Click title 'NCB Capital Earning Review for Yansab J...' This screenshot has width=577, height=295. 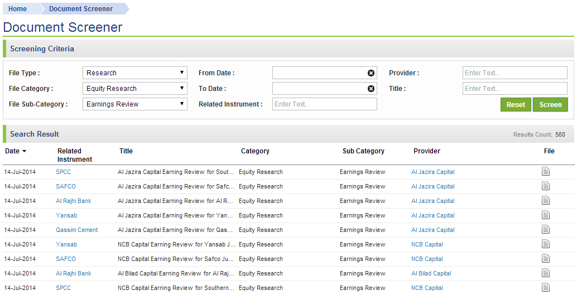pyautogui.click(x=177, y=244)
